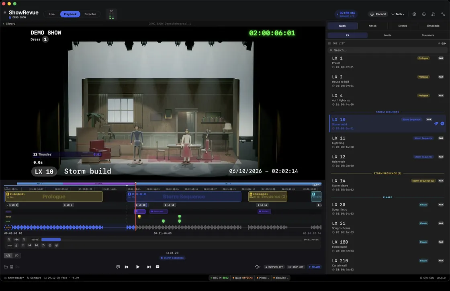Select LX 11 Lightning cue row

[x=387, y=142]
